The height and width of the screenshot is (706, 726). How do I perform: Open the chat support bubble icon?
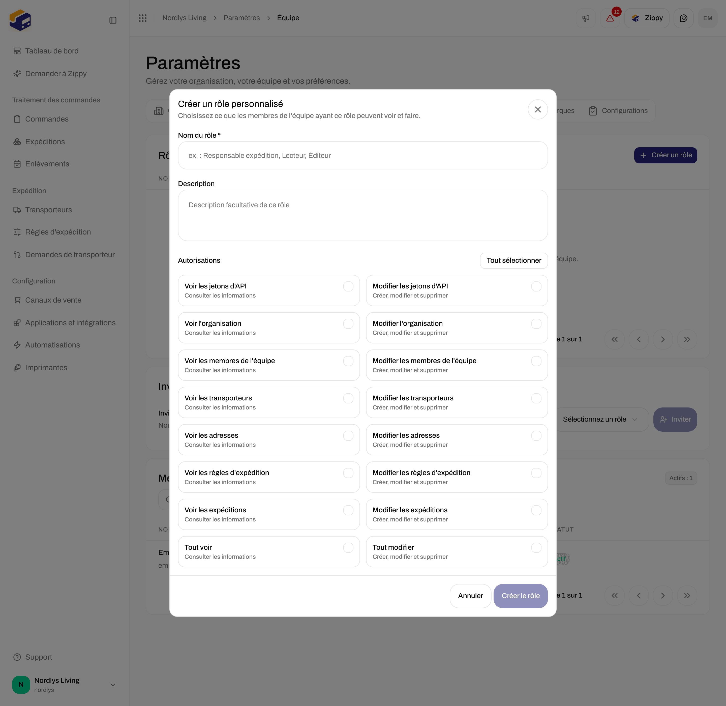coord(683,18)
